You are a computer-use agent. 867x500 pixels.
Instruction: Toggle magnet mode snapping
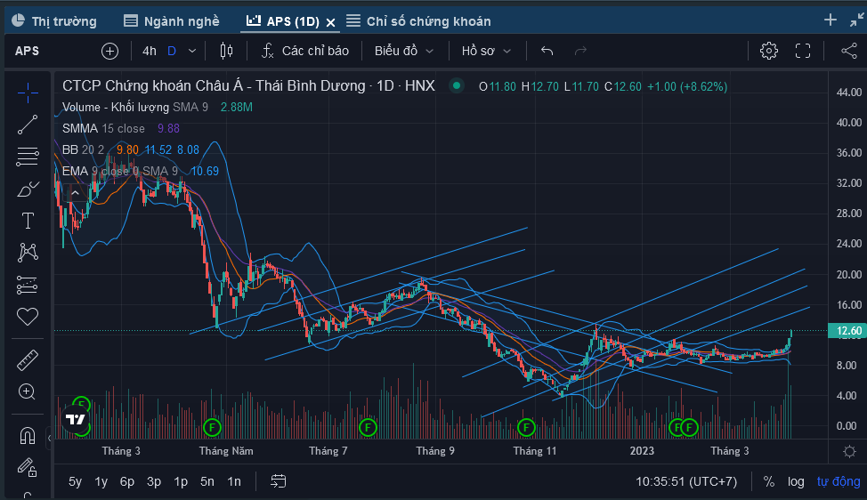coord(27,436)
